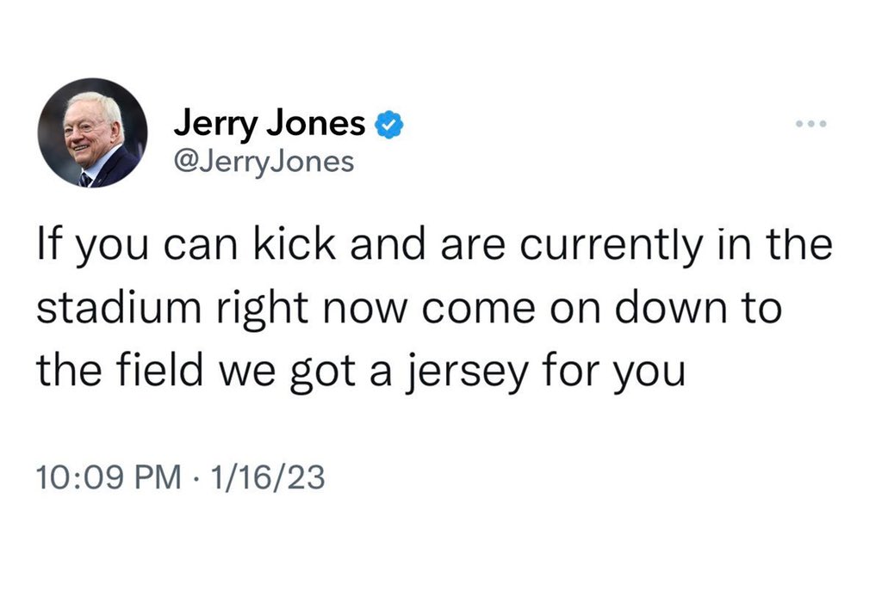Click the word "If" starting the tweet
This screenshot has height=590, width=882.
click(46, 245)
